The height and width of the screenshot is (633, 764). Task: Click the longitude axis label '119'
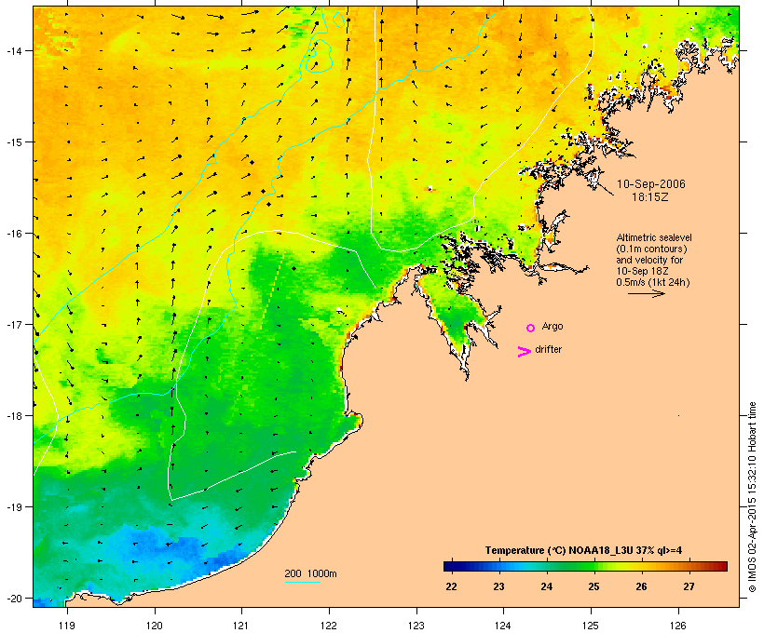(67, 626)
